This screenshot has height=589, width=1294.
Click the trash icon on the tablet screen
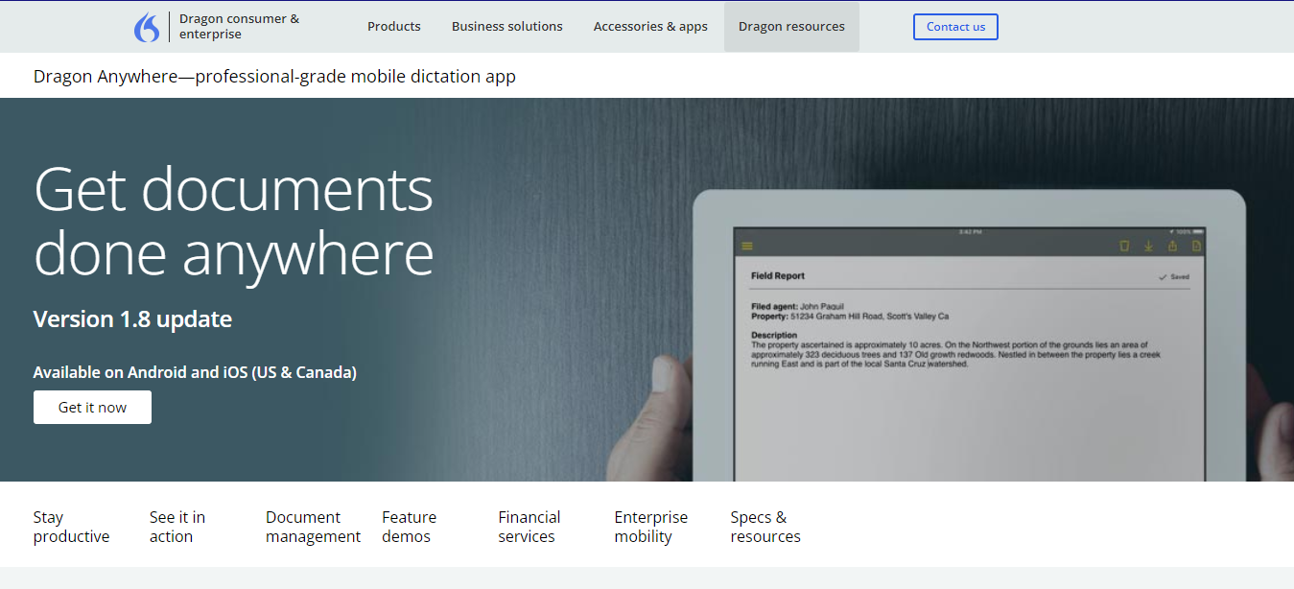(1124, 247)
